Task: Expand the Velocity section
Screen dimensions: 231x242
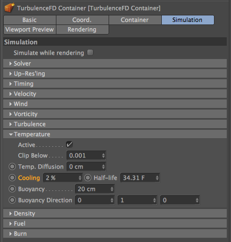Action: [x=115, y=94]
